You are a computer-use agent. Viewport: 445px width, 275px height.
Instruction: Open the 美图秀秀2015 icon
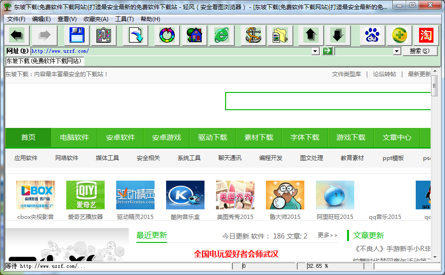(x=235, y=195)
